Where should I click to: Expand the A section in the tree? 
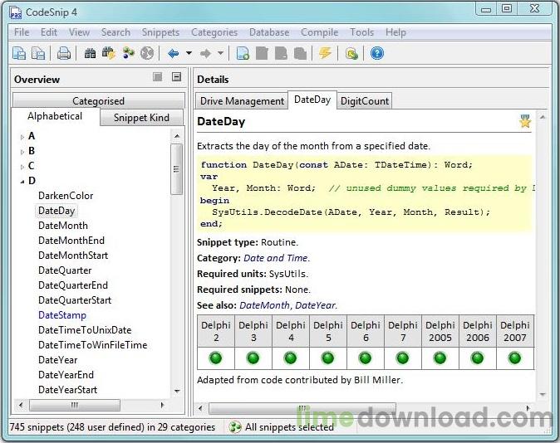click(22, 137)
